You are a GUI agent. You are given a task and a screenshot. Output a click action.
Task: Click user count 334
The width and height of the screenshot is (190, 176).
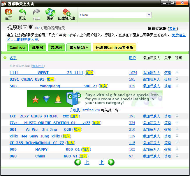click(x=132, y=123)
